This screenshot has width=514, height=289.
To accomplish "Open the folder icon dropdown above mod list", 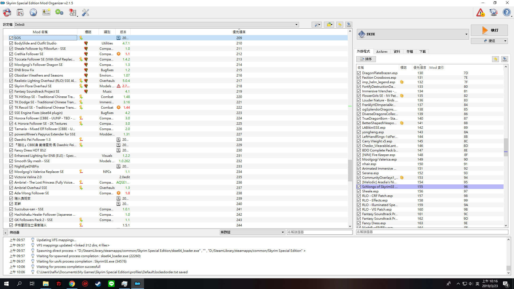I will tap(329, 25).
